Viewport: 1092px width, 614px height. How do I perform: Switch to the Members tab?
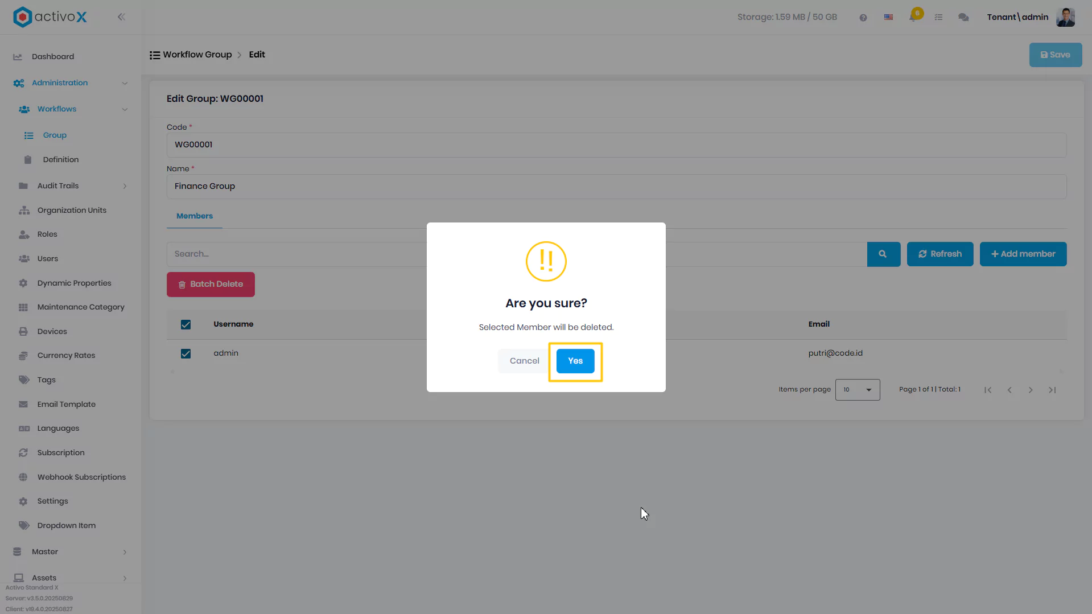coord(195,216)
